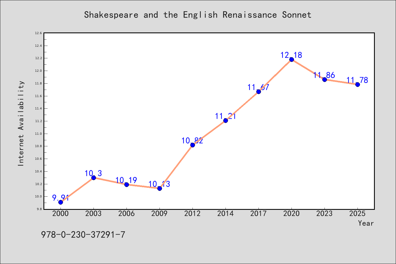This screenshot has width=396, height=264.
Task: Click the x-axis tick label 2000
Action: (61, 213)
